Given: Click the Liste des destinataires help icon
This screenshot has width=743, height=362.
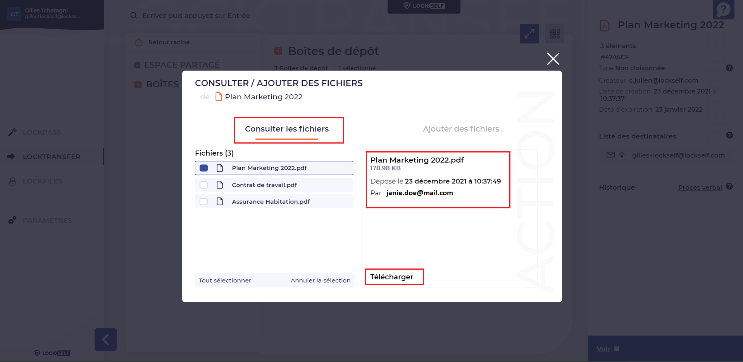Looking at the screenshot, I should click(729, 135).
